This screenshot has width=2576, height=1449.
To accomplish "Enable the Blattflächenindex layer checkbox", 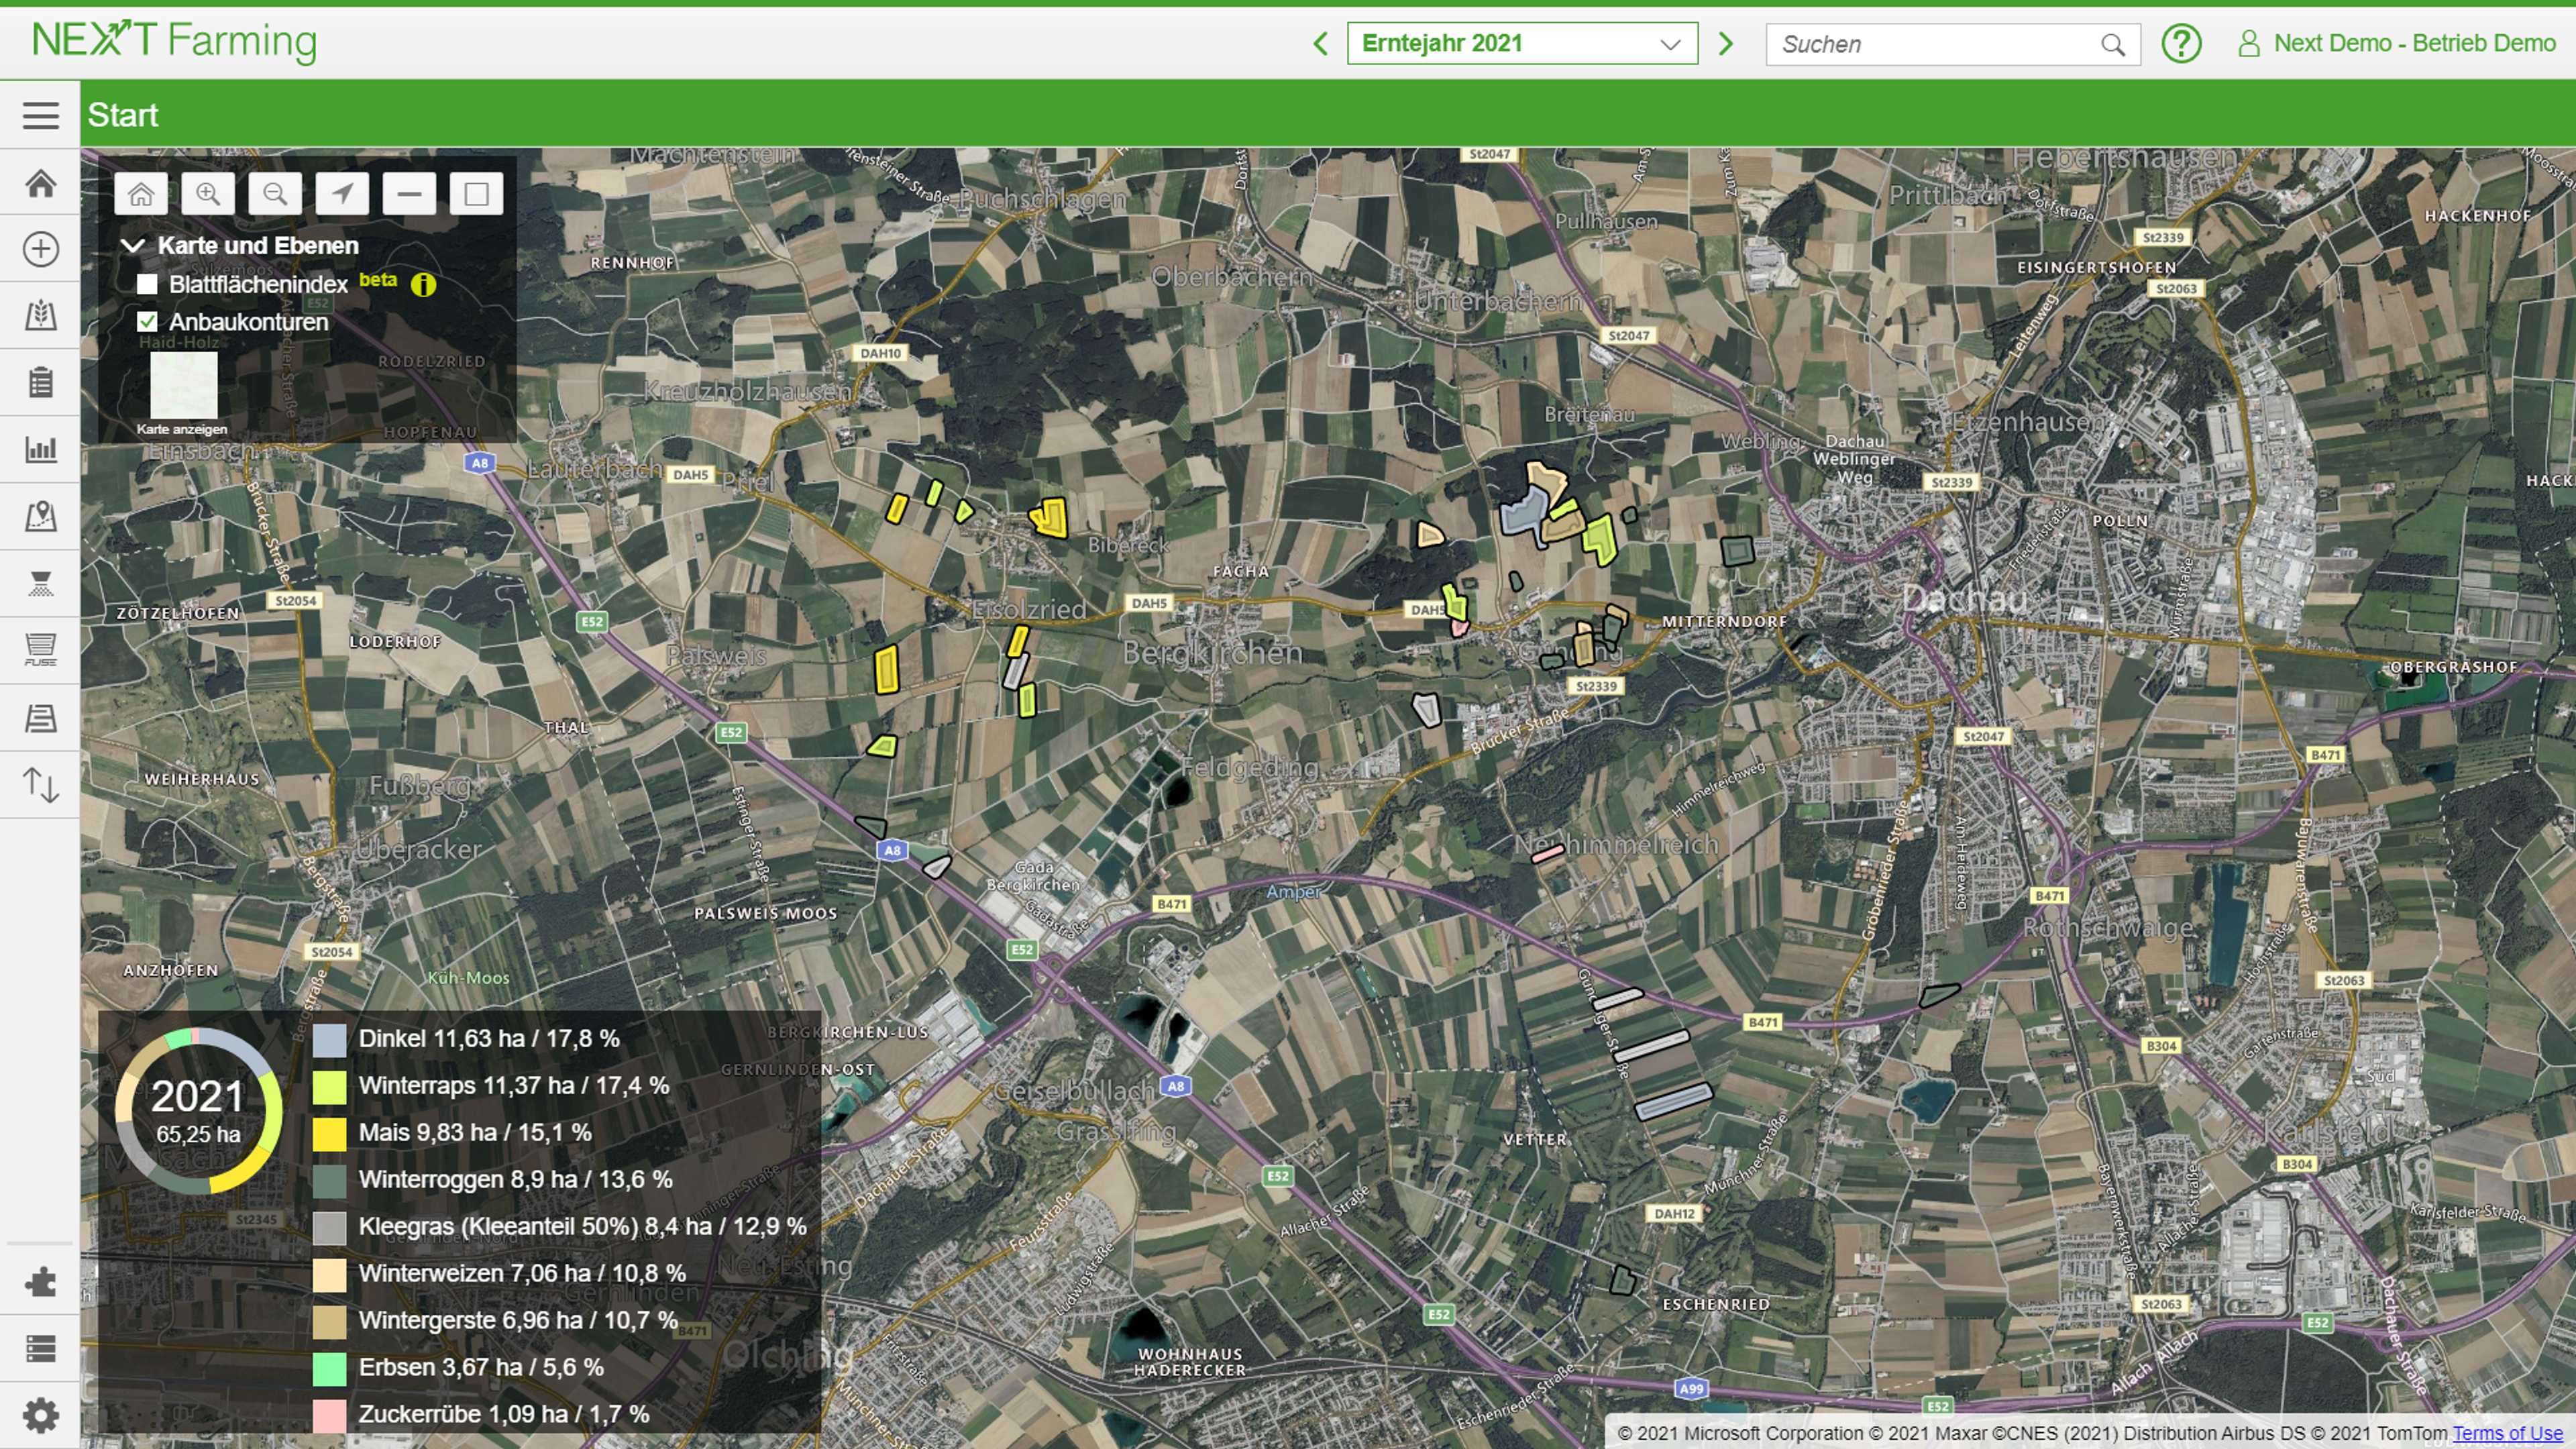I will pos(147,284).
